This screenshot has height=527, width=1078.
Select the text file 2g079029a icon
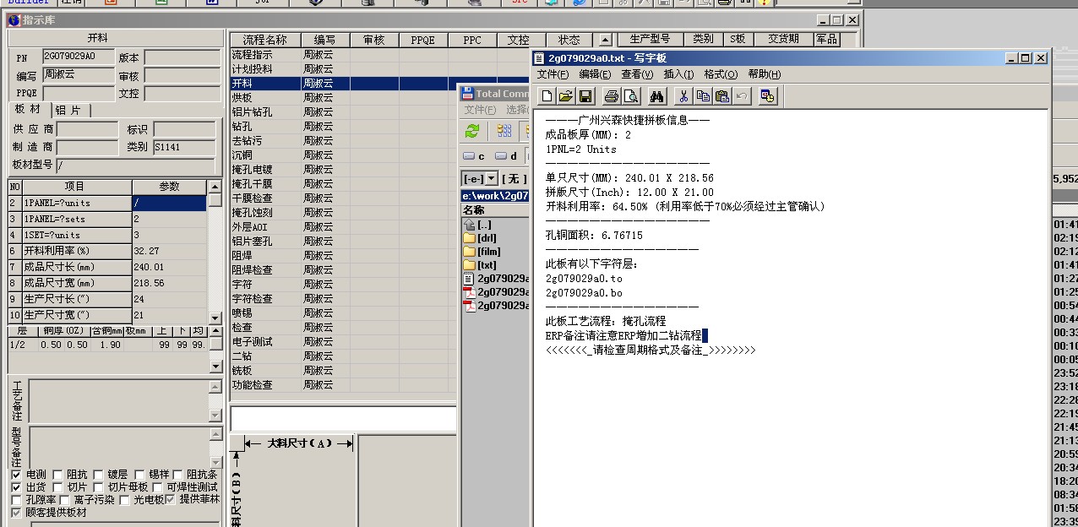click(470, 279)
